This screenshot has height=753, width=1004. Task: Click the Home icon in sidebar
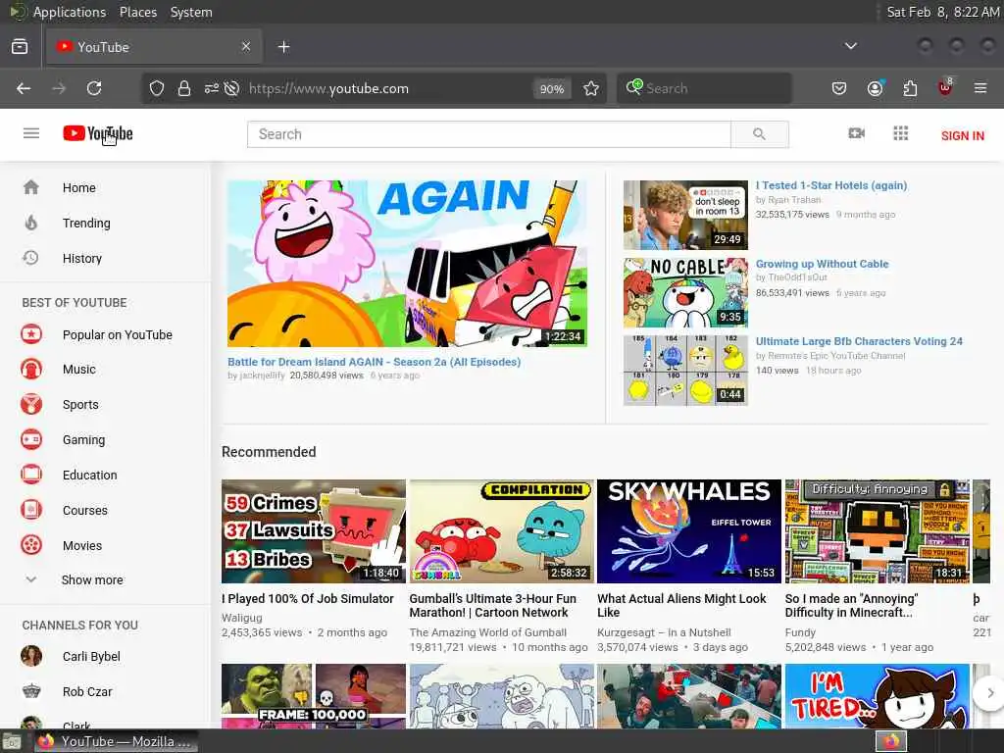[x=30, y=187]
